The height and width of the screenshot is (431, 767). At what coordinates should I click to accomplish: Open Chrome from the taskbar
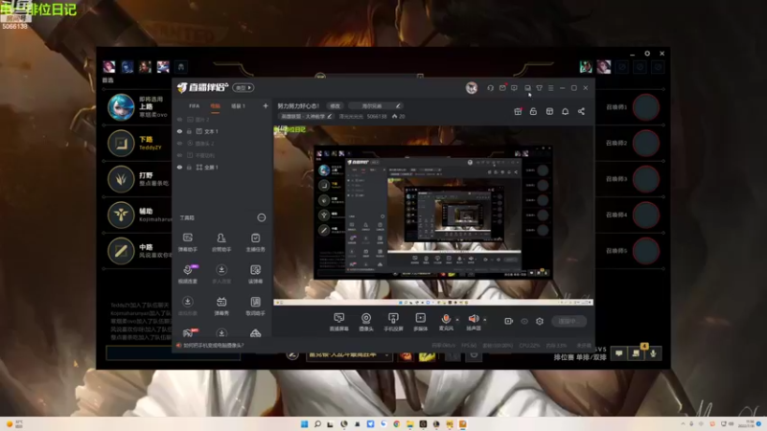pyautogui.click(x=397, y=423)
